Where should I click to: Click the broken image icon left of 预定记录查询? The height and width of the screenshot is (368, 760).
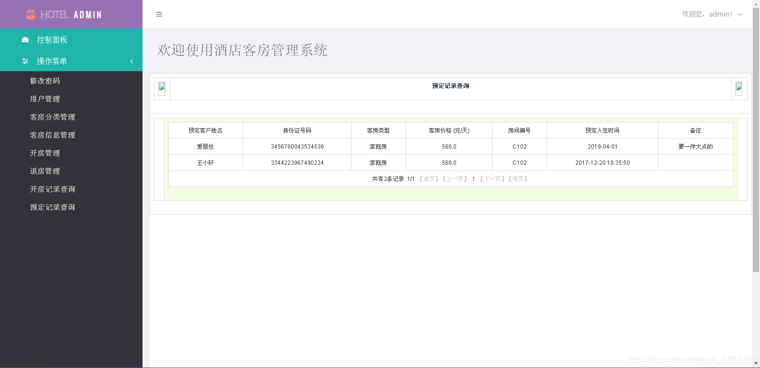click(x=162, y=89)
